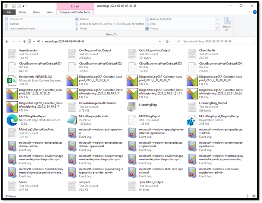Select microsoft-windows-assignedaccessbroker-admin file name
262x203 pixels.
coord(41,144)
